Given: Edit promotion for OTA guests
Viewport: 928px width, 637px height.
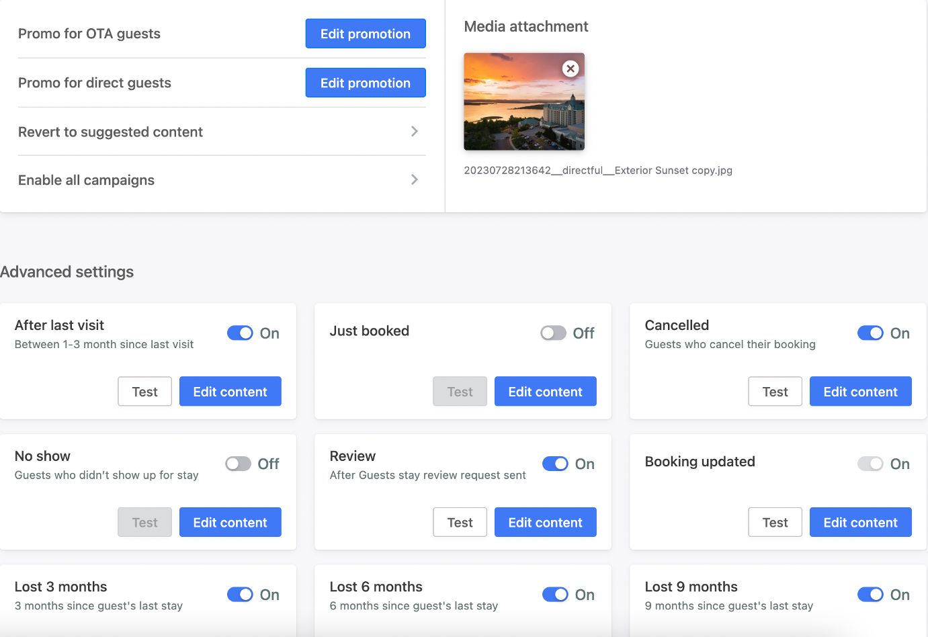Looking at the screenshot, I should pos(365,34).
